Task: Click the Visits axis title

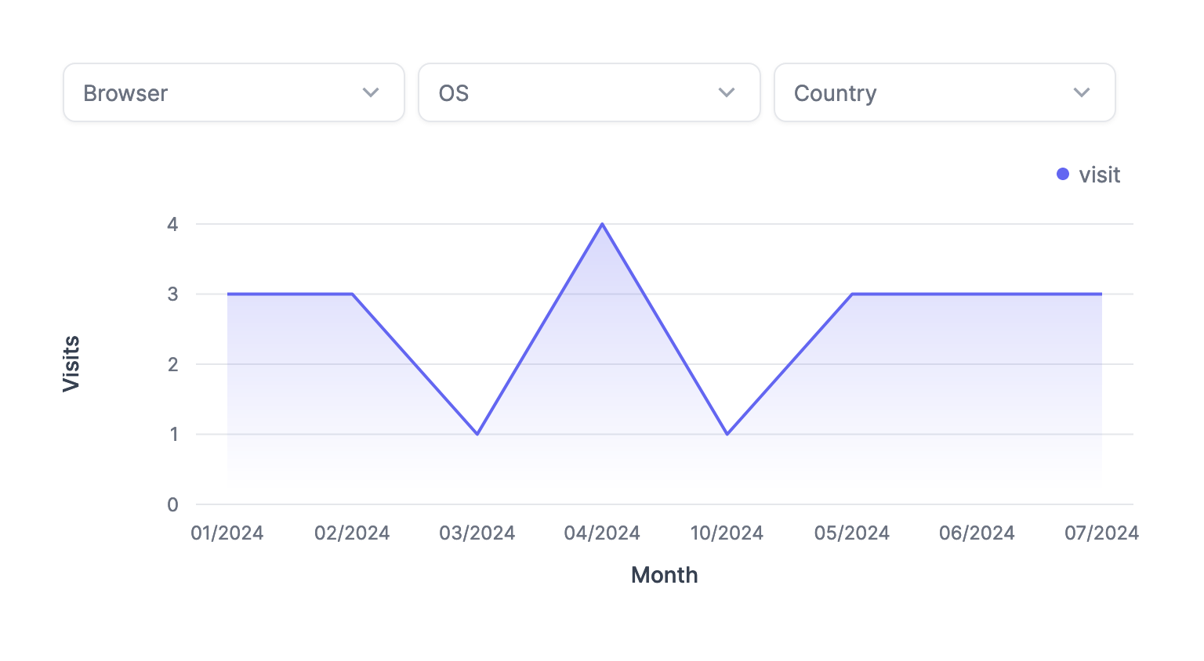Action: [71, 363]
